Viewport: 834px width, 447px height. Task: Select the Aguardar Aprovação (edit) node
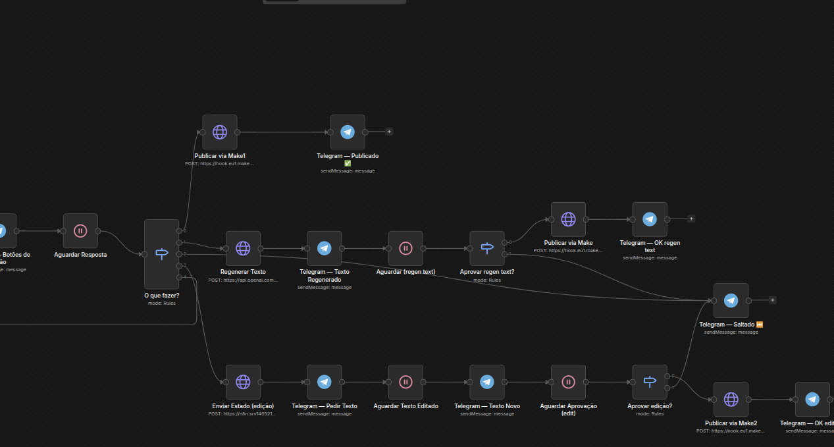[x=568, y=382]
